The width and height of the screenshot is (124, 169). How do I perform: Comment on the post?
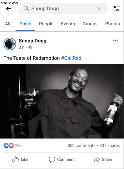click(62, 159)
